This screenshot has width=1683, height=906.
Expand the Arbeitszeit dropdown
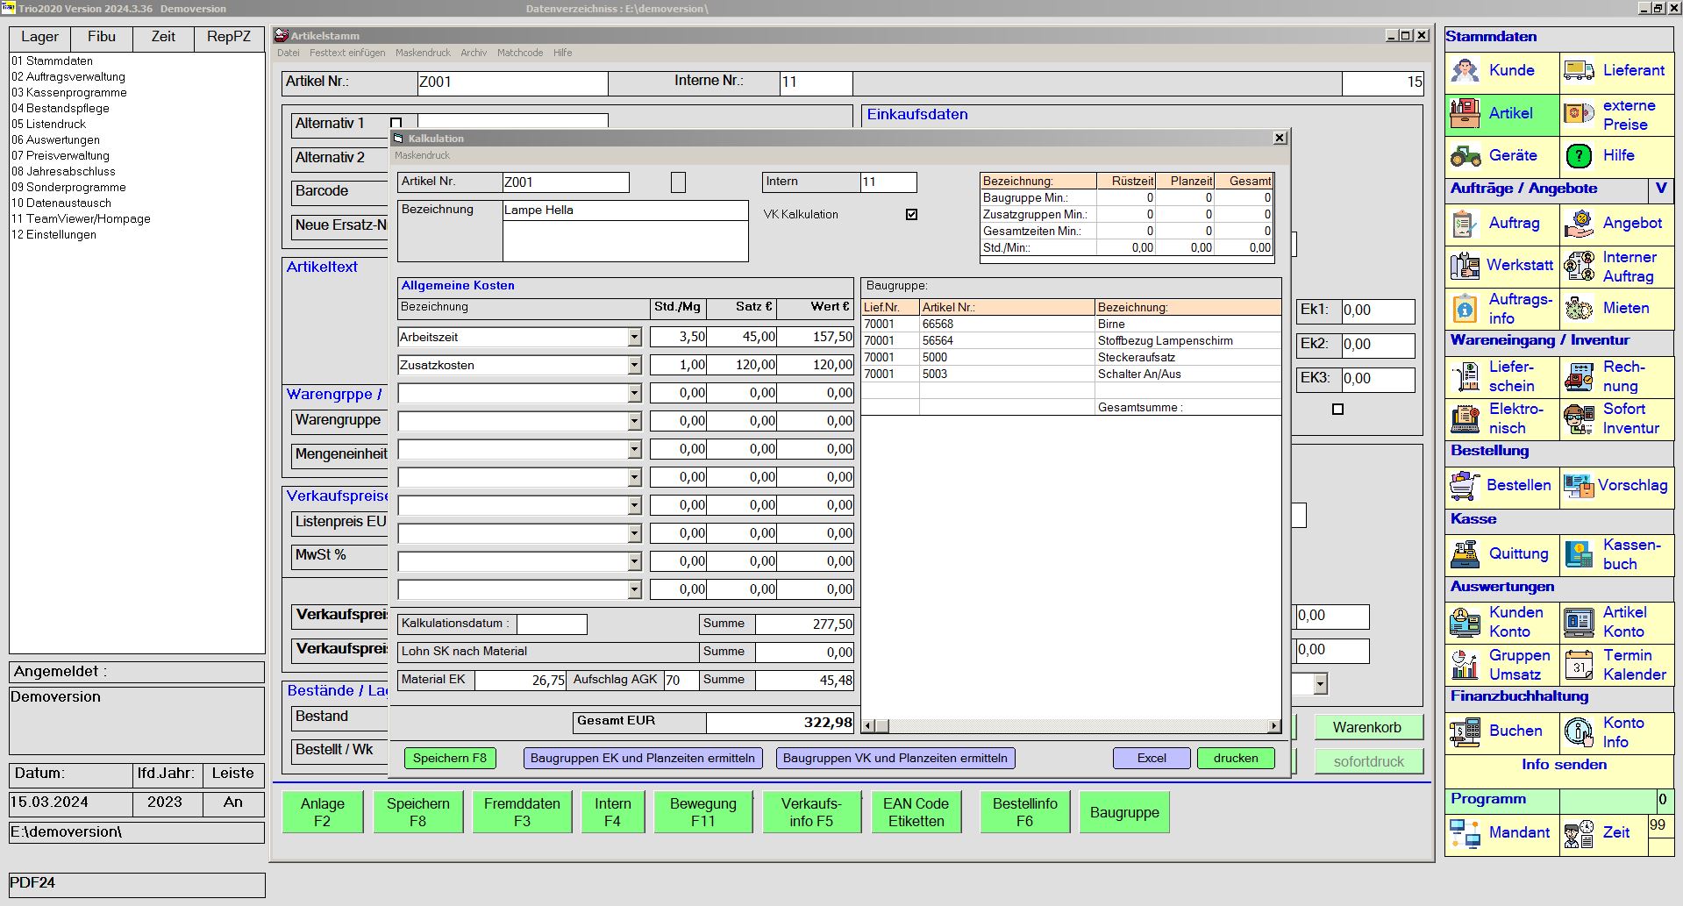[x=634, y=338]
